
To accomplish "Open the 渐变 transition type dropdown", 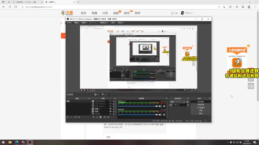I will [x=177, y=102].
